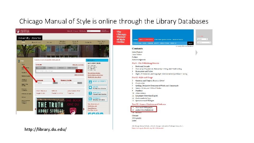Click Home in the CMOS blue navigation
The height and width of the screenshot is (143, 254).
click(135, 39)
